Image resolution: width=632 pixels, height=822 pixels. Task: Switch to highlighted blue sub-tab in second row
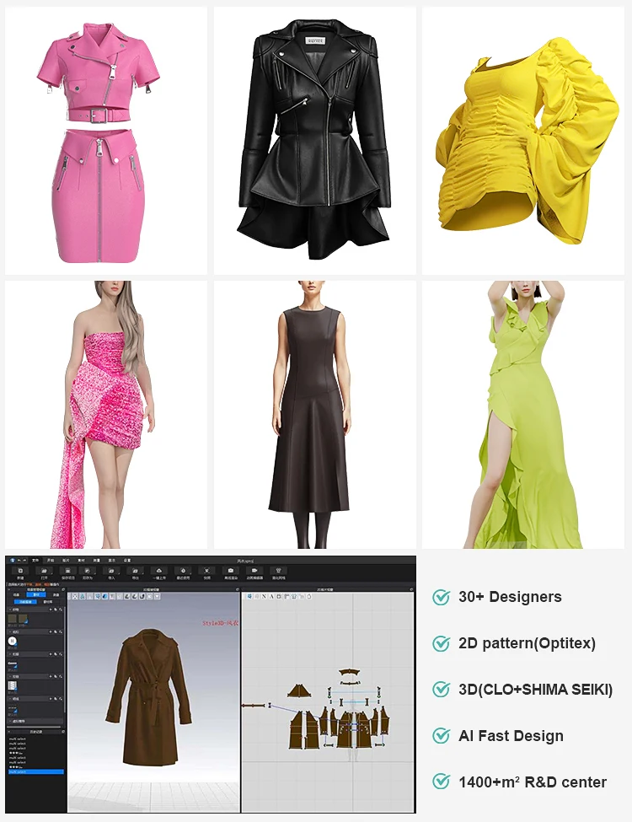pyautogui.click(x=25, y=602)
